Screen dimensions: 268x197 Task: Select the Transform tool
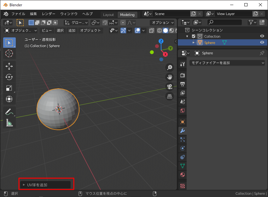click(x=9, y=99)
